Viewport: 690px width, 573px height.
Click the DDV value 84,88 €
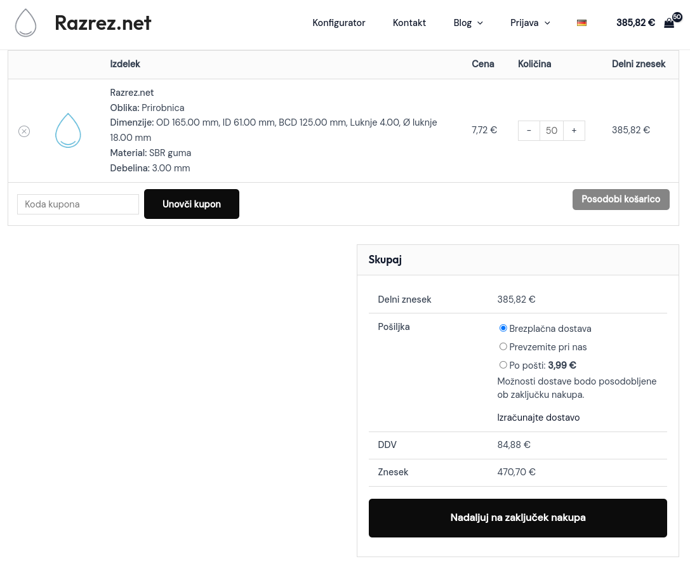coord(514,445)
